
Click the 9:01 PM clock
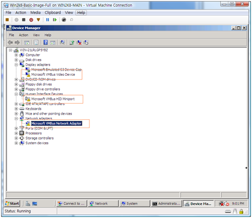coord(238,203)
